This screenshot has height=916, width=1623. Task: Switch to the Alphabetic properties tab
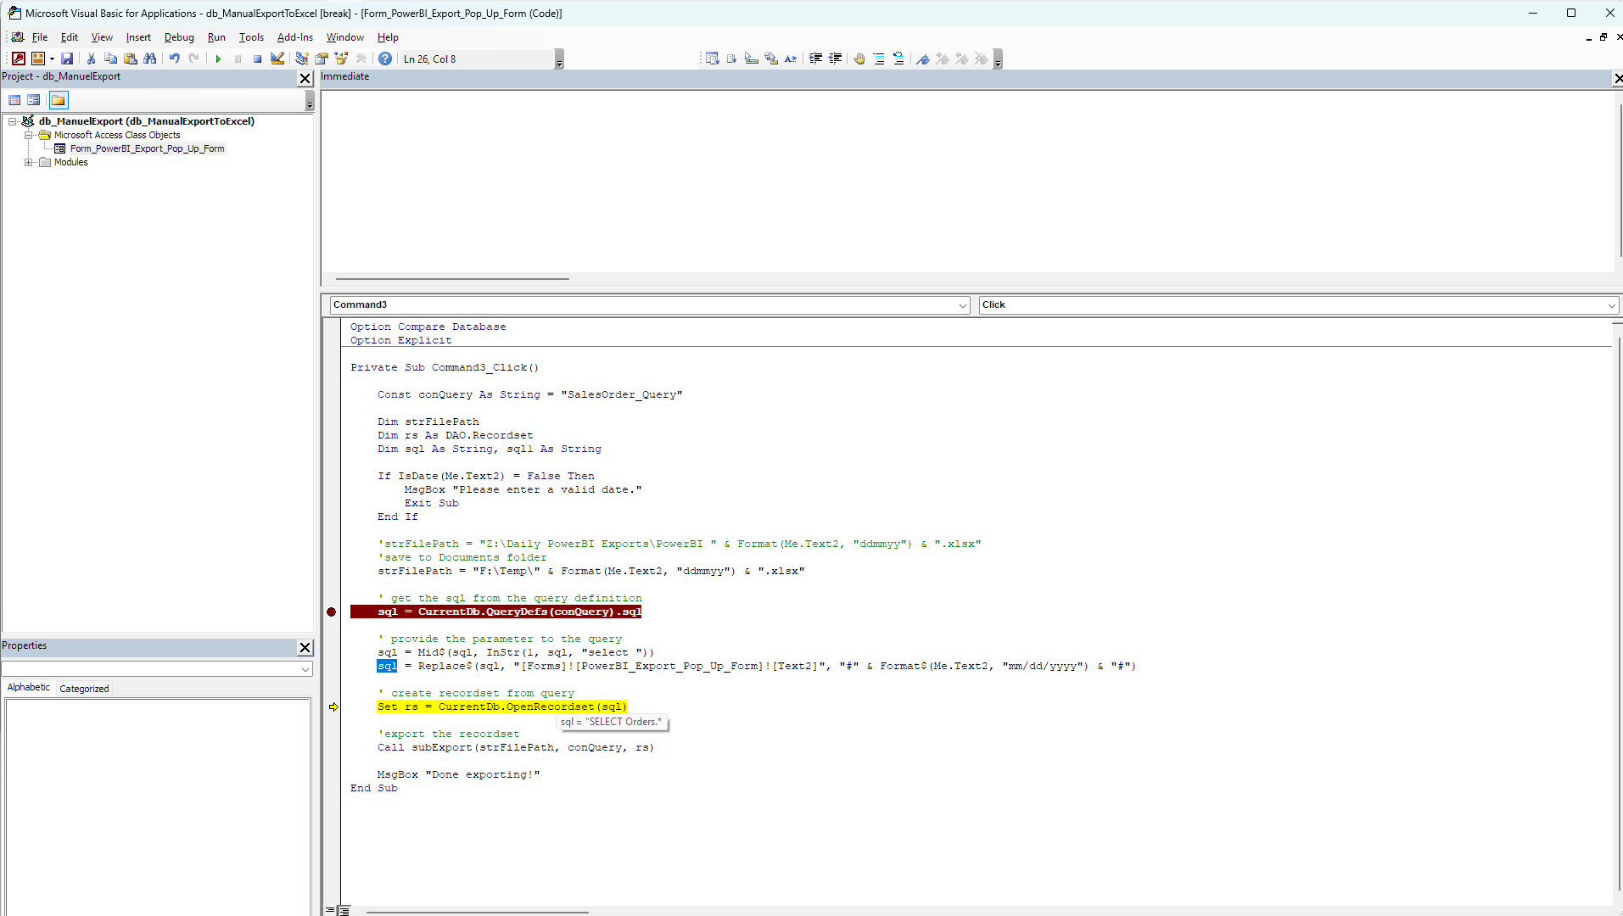coord(29,688)
